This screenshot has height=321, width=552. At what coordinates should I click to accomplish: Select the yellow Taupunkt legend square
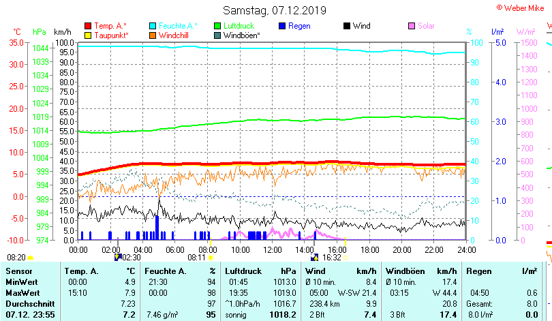click(87, 35)
